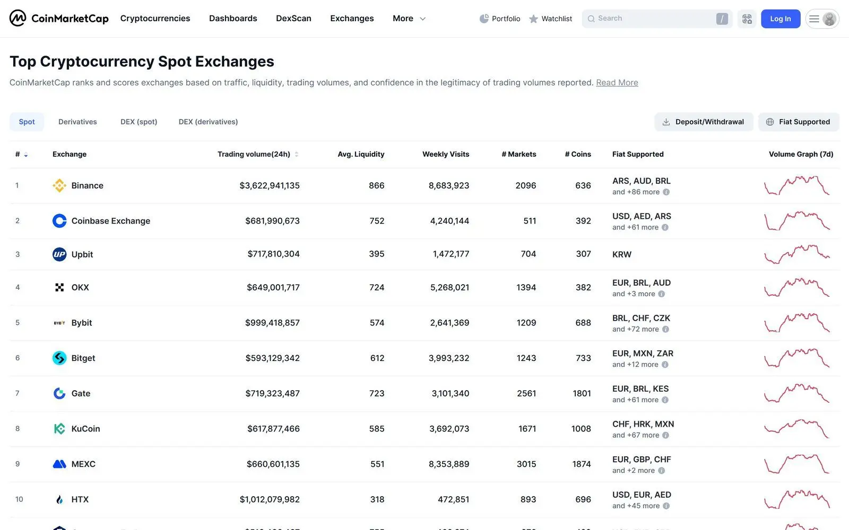Open the Portfolio pie icon link
The image size is (849, 530).
pos(499,19)
